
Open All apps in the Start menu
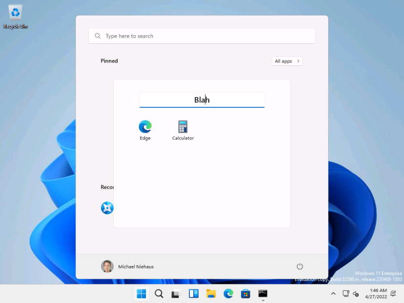287,61
